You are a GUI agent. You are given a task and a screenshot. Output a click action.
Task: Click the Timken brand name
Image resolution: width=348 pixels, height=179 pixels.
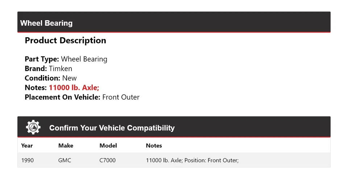61,69
